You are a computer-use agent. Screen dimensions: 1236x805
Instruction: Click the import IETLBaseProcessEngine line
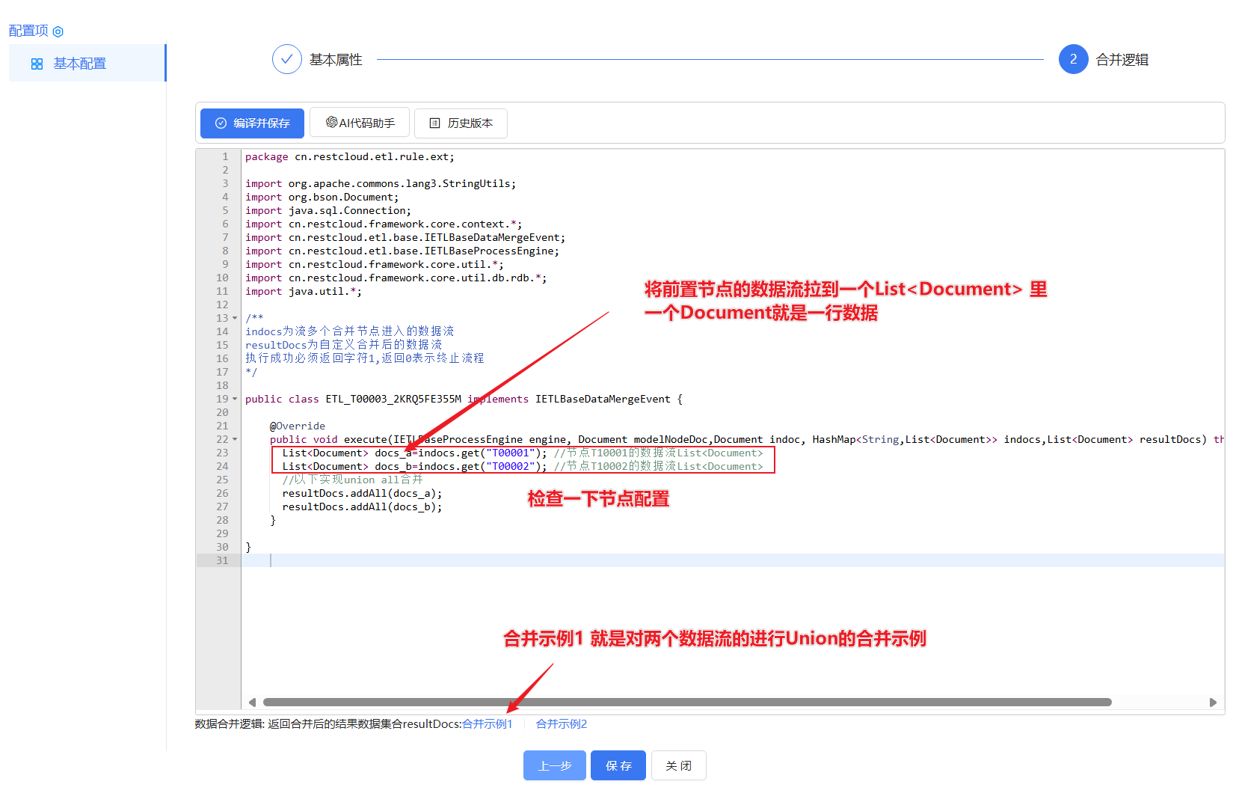coord(402,251)
